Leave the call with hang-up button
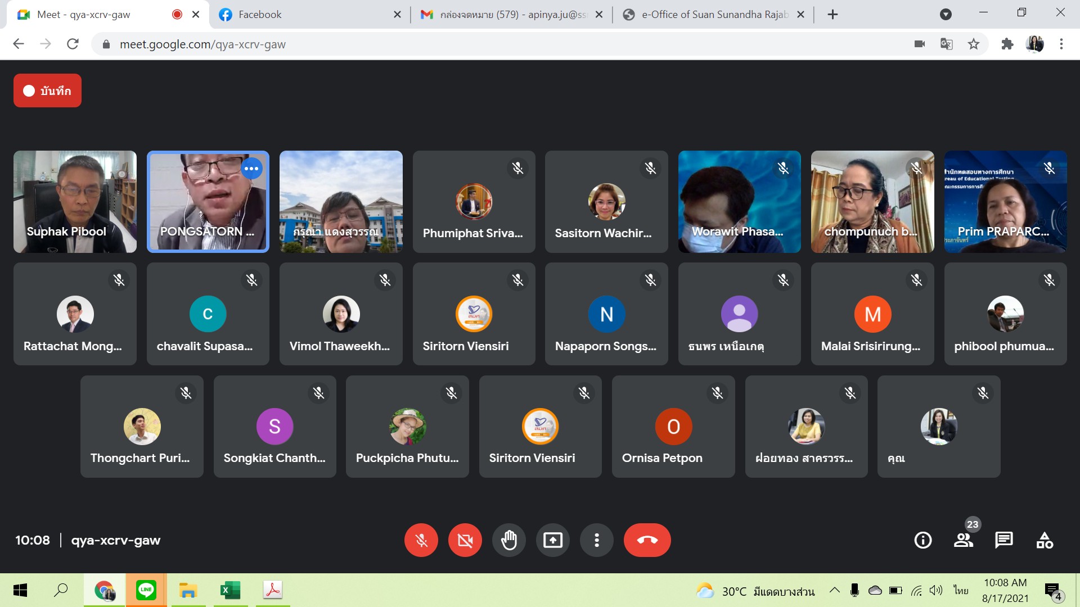Image resolution: width=1080 pixels, height=607 pixels. 647,540
